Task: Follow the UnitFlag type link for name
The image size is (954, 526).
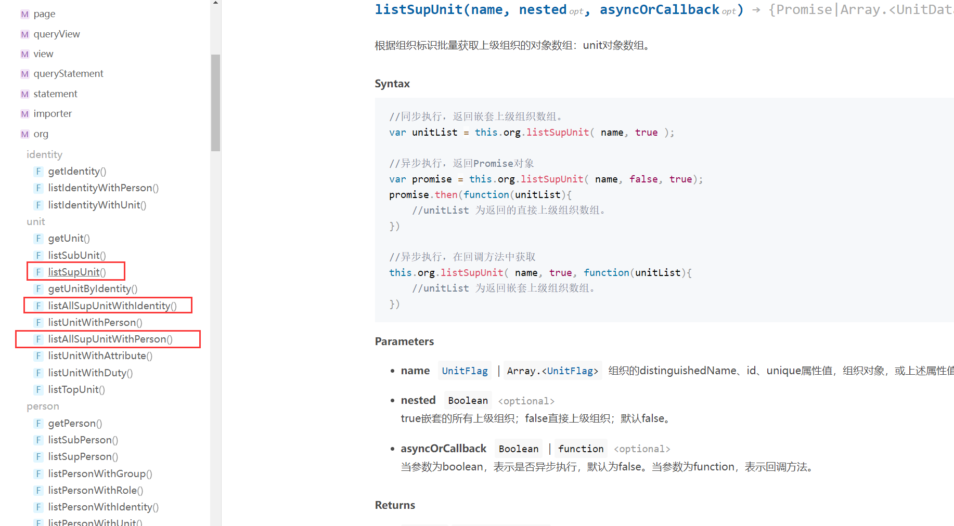Action: click(x=465, y=371)
